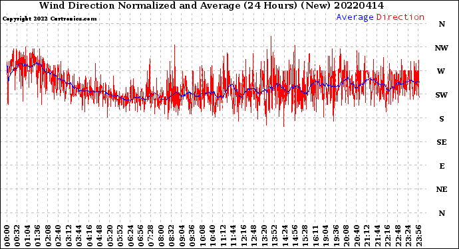
Task: Click the '10:08' time axis label
Action: pyautogui.click(x=202, y=236)
